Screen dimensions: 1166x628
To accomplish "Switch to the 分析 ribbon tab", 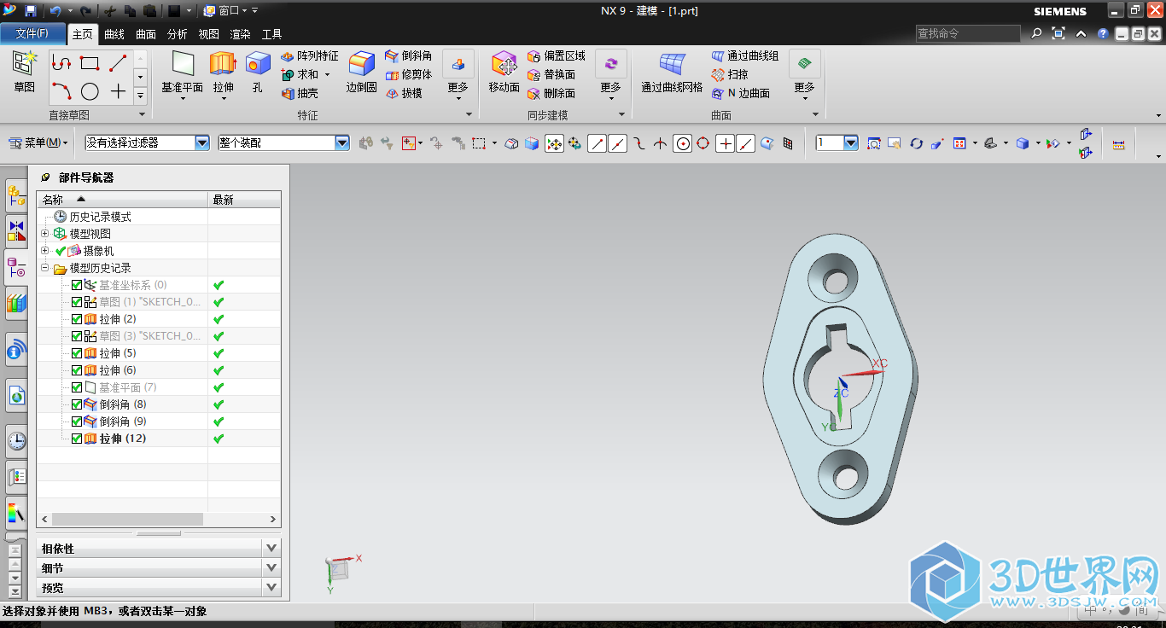I will tap(178, 34).
